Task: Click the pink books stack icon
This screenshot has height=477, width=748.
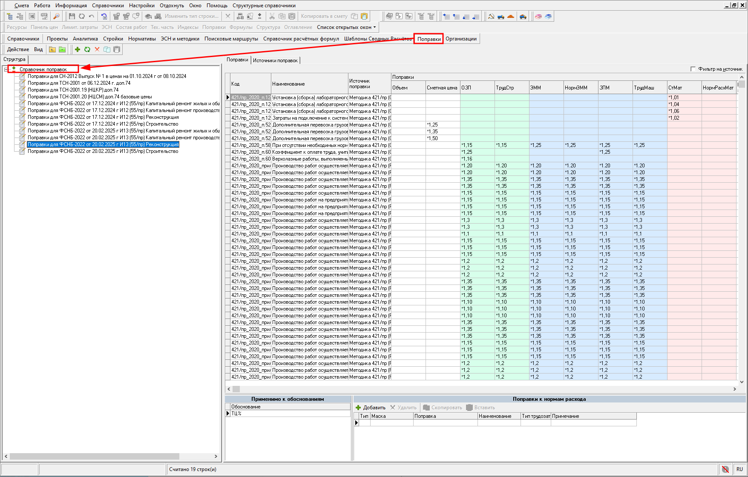Action: [x=538, y=16]
